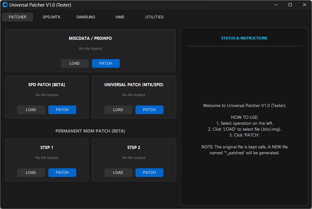Screen dimensions: 312x209
Task: Click the 'HOW TO USE:' text
Action: click(x=244, y=118)
